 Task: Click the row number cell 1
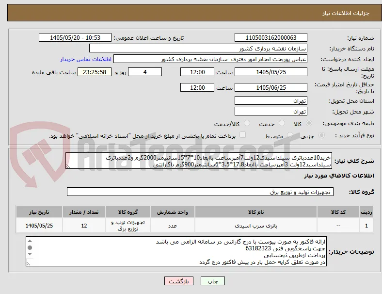[x=366, y=226]
